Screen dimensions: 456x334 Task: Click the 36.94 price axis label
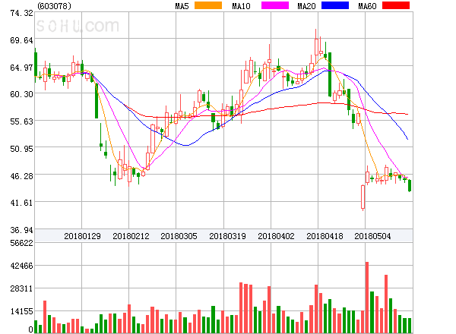tap(21, 230)
